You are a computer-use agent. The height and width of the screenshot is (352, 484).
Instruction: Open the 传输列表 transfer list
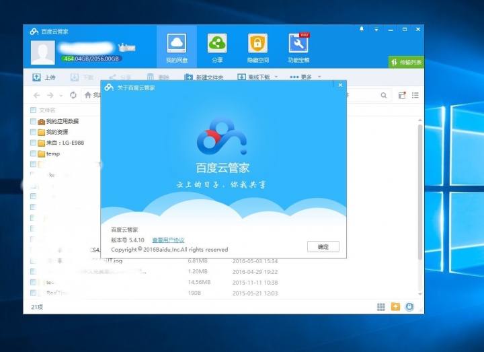(406, 62)
